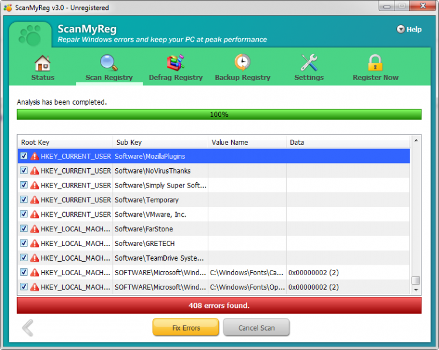Click warning icon on FarStone row

tap(35, 228)
